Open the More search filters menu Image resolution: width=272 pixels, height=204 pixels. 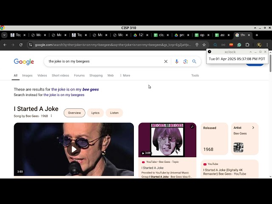tap(125, 76)
